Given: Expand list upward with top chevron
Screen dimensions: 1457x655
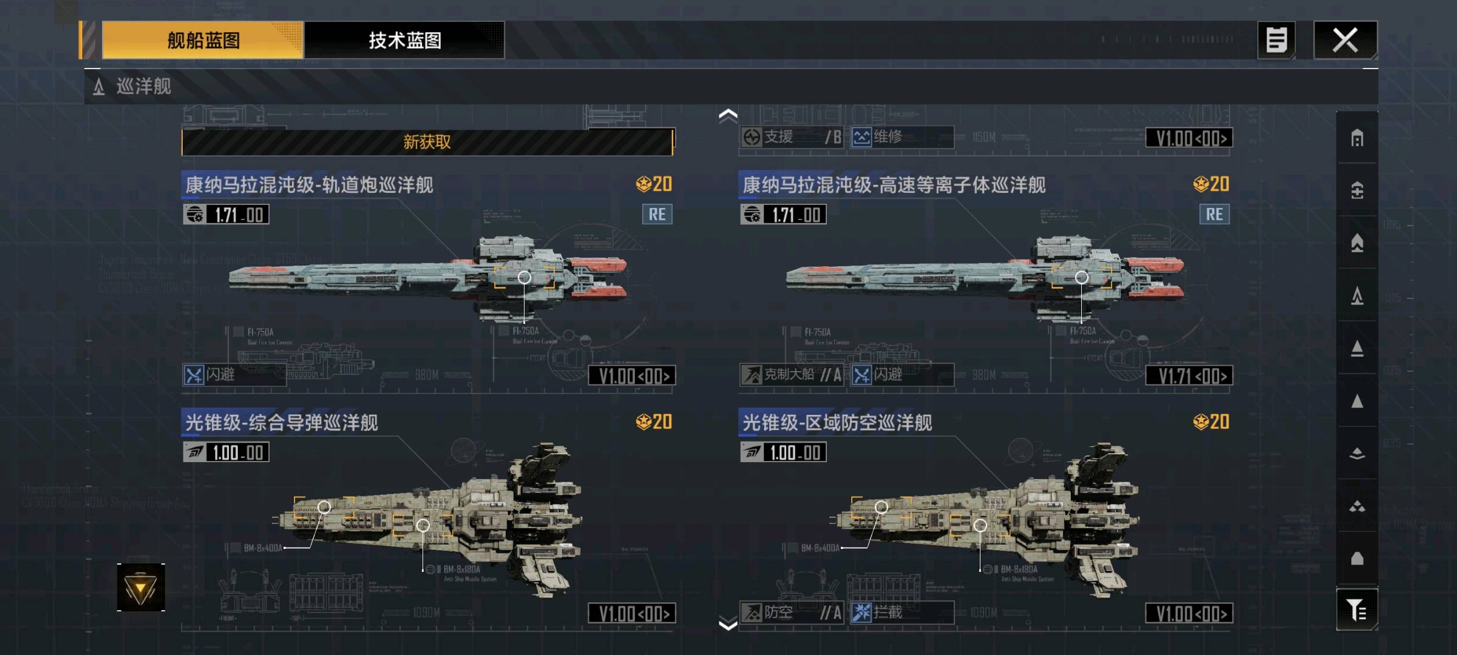Looking at the screenshot, I should click(728, 115).
